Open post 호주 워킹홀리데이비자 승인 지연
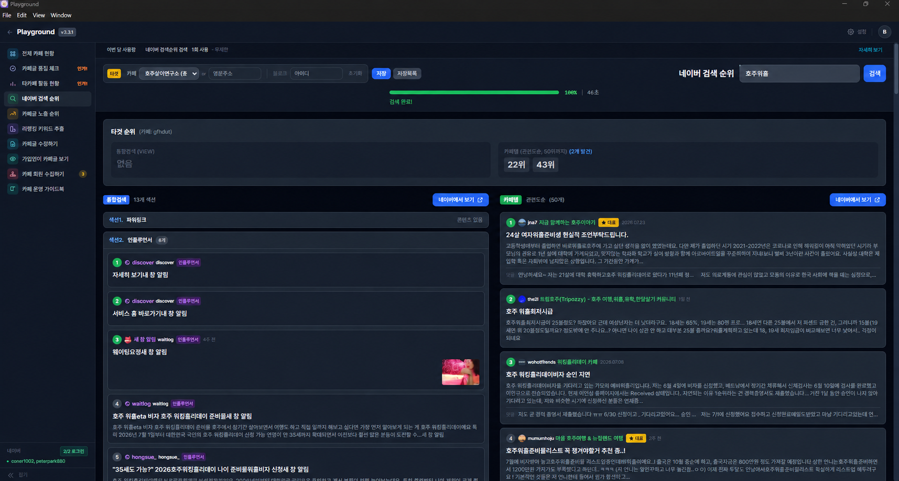This screenshot has height=481, width=899. point(548,375)
